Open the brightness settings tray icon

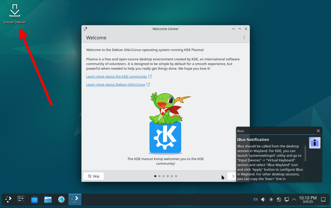coord(271,200)
